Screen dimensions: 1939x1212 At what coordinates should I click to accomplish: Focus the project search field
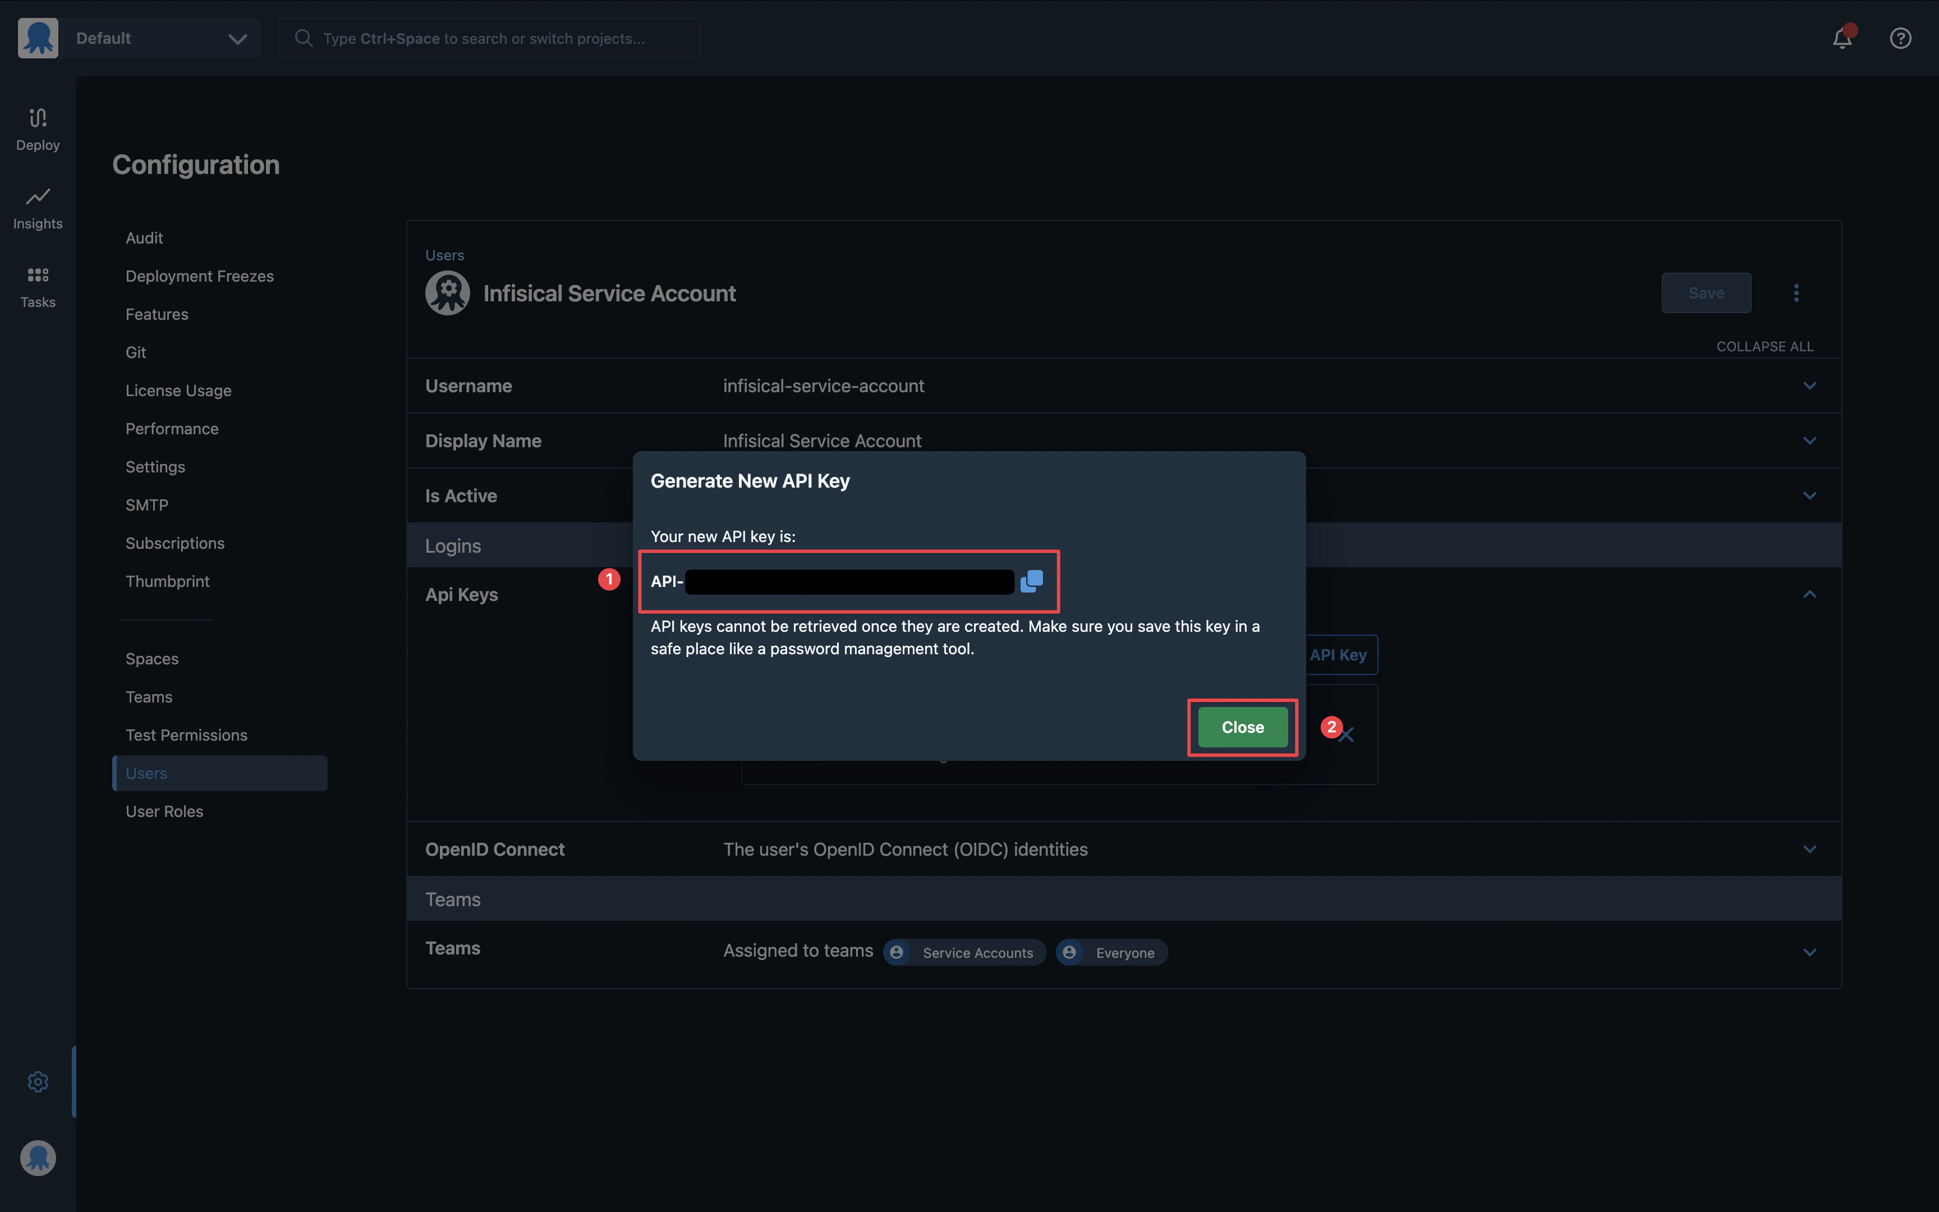(489, 38)
